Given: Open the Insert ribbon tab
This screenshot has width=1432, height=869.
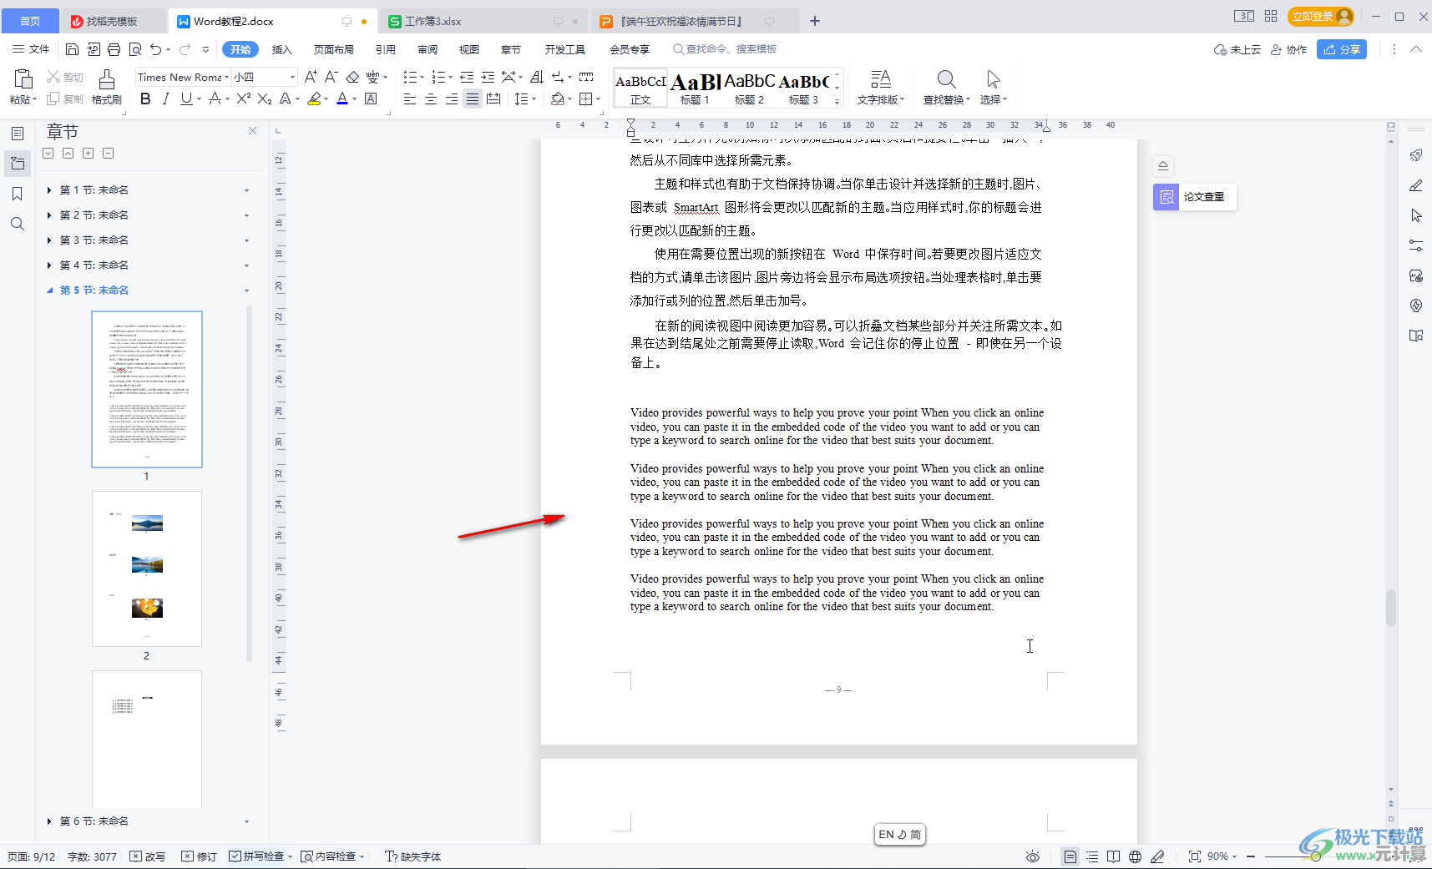Looking at the screenshot, I should tap(281, 49).
